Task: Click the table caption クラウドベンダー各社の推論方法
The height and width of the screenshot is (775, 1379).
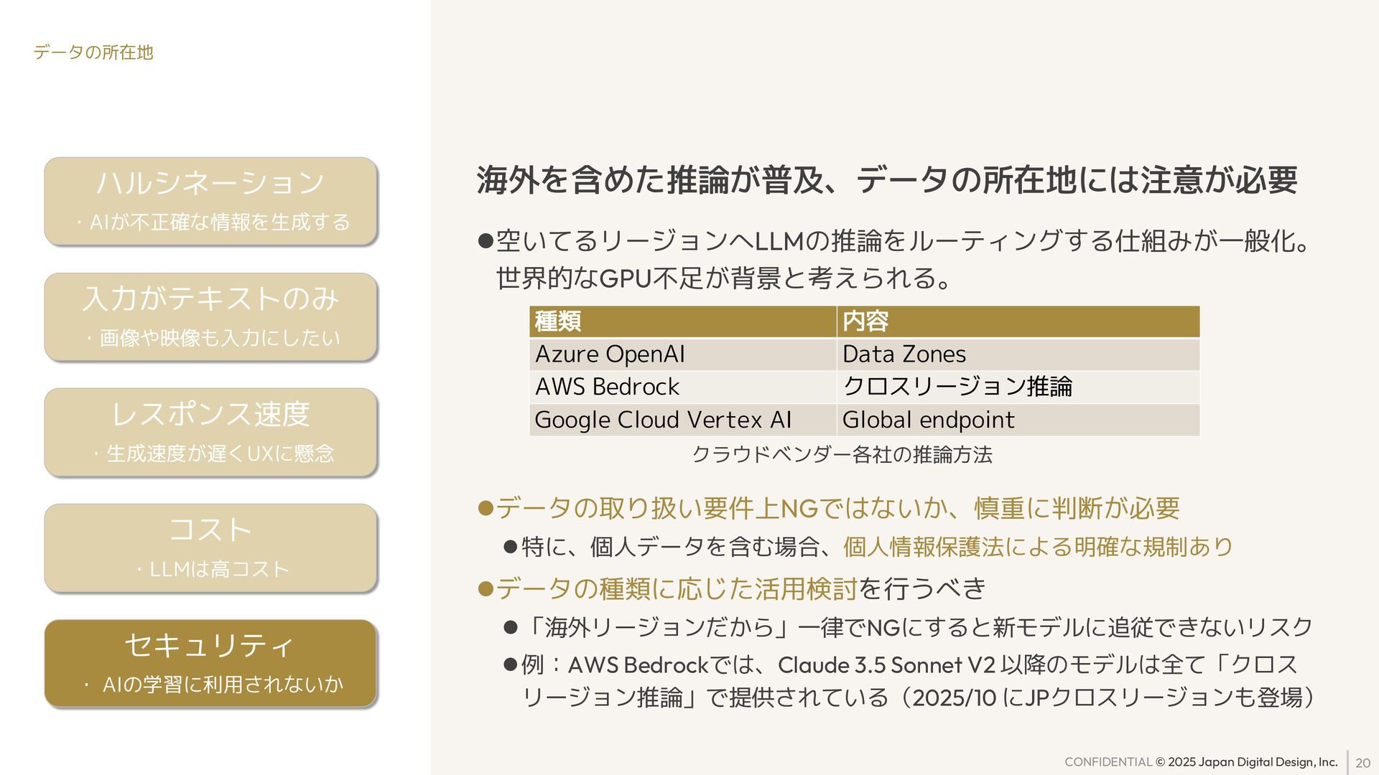Action: [842, 454]
